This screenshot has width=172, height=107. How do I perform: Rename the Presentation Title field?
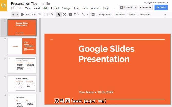point(24,4)
